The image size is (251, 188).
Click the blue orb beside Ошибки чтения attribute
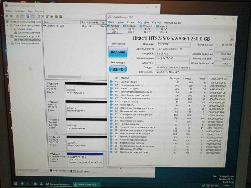pos(111,82)
